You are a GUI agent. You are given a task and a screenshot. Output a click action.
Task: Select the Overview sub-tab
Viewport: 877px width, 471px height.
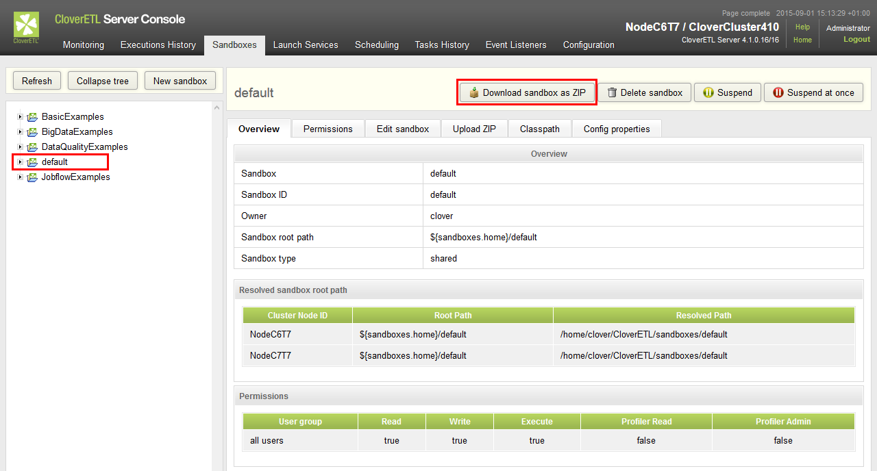(259, 129)
